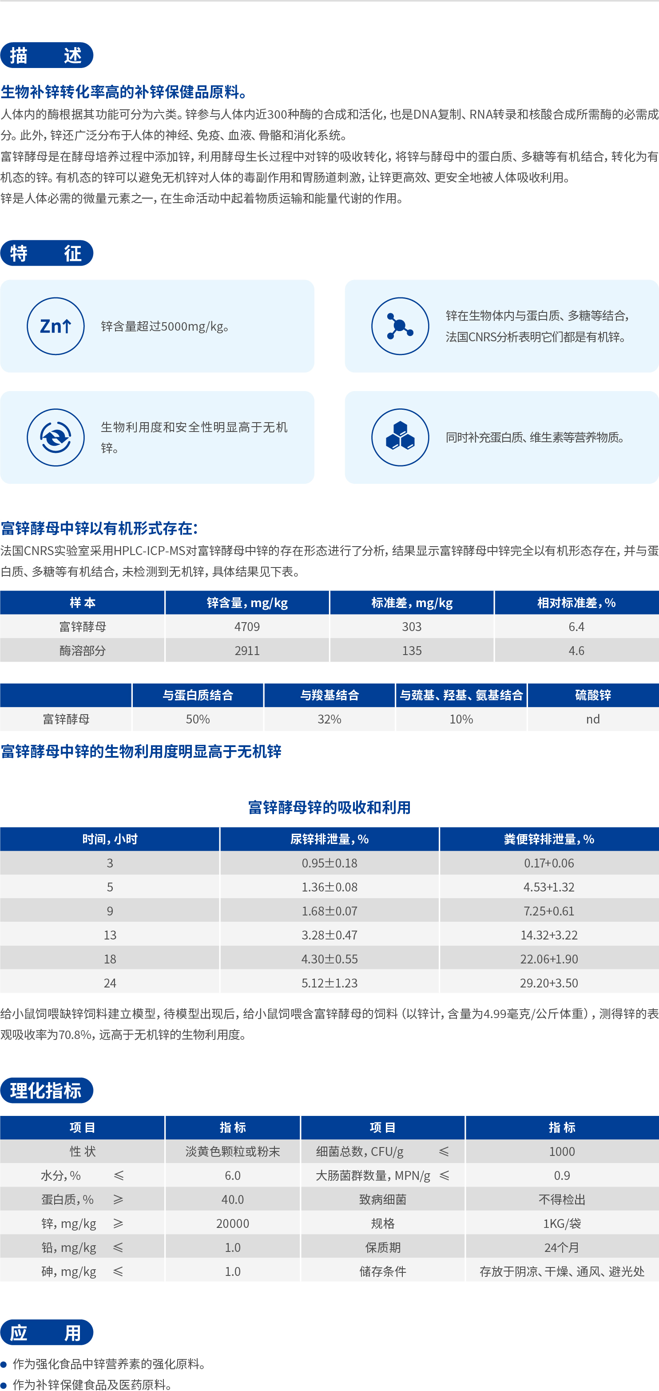
Task: Click the 水分, % row label
Action: (x=60, y=1175)
